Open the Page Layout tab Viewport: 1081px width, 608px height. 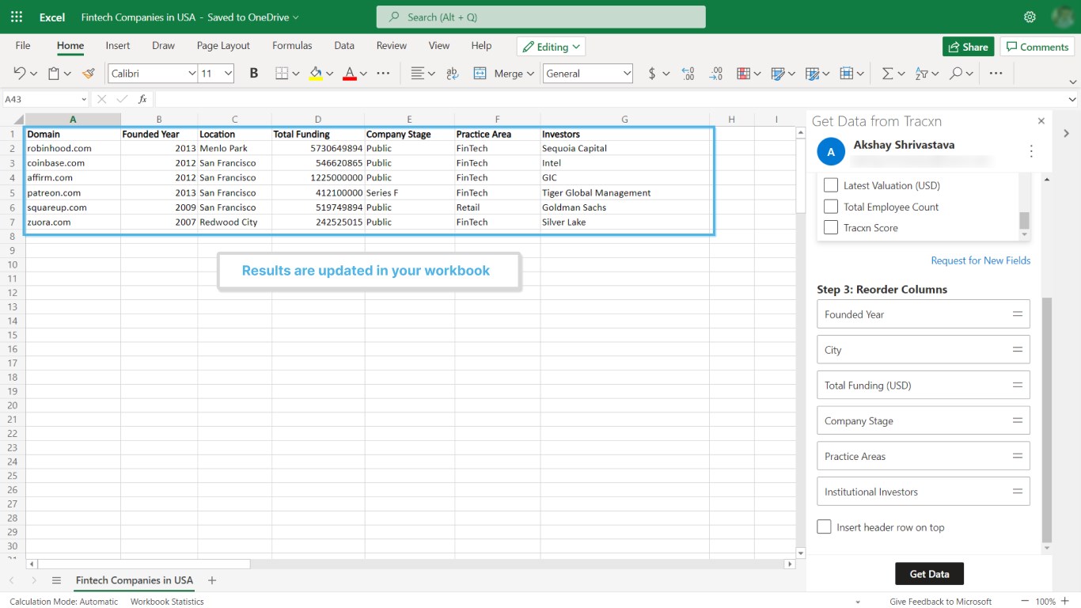click(223, 46)
